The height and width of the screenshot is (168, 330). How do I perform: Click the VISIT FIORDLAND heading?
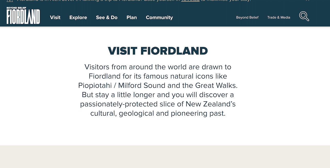pyautogui.click(x=158, y=51)
